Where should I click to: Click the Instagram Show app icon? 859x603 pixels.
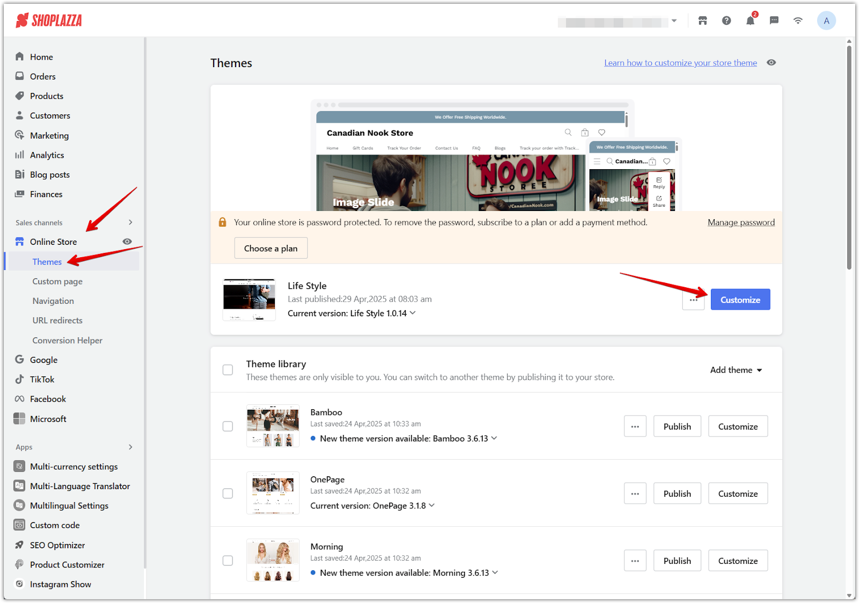(x=19, y=584)
